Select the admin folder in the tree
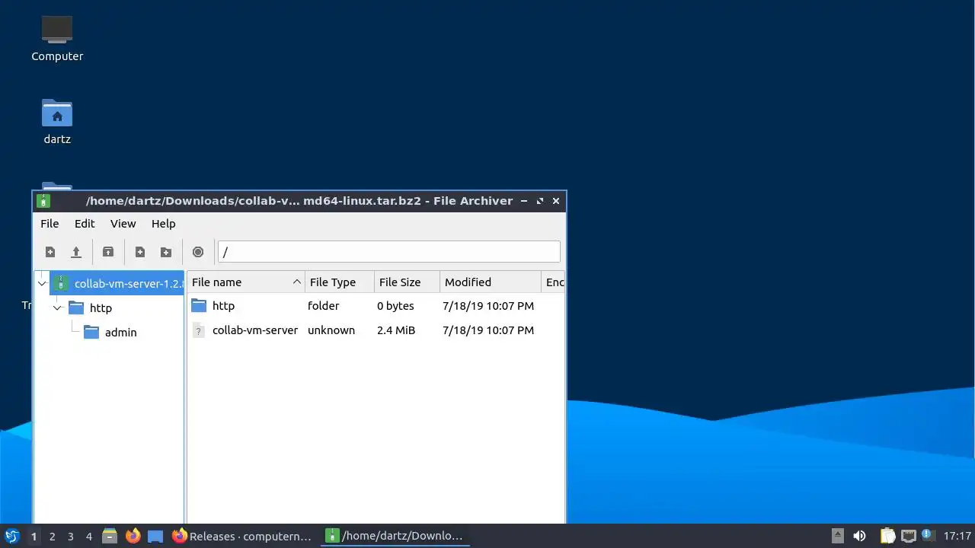 pos(110,332)
